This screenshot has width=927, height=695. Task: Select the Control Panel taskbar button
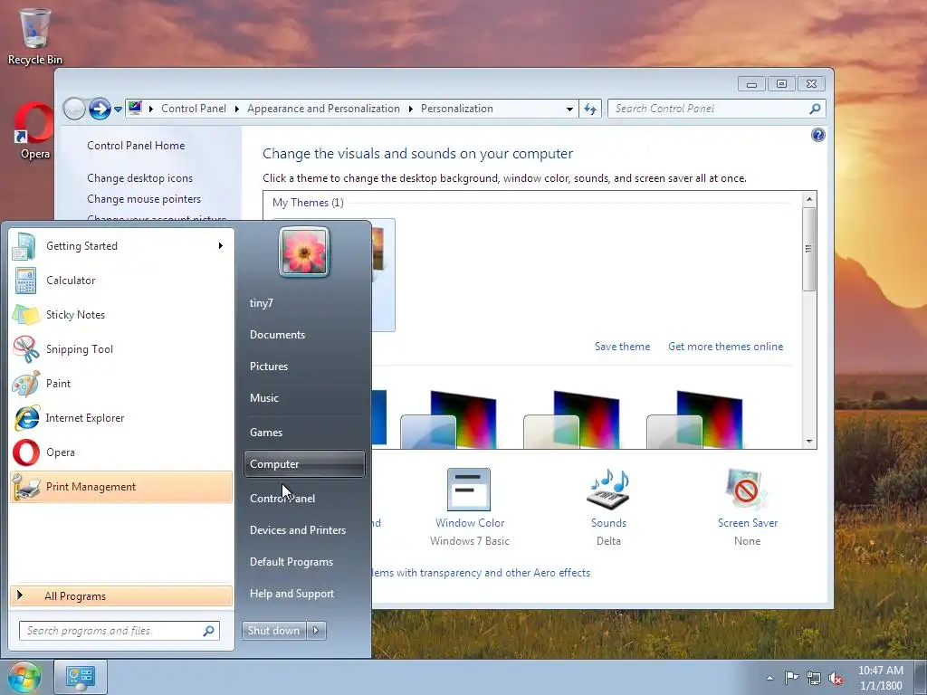[81, 677]
